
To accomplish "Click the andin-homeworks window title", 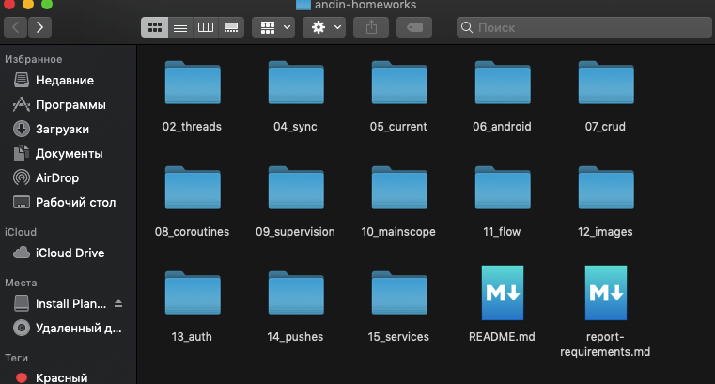I will click(365, 5).
